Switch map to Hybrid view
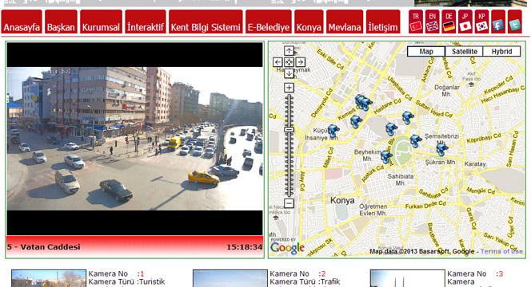 501,51
